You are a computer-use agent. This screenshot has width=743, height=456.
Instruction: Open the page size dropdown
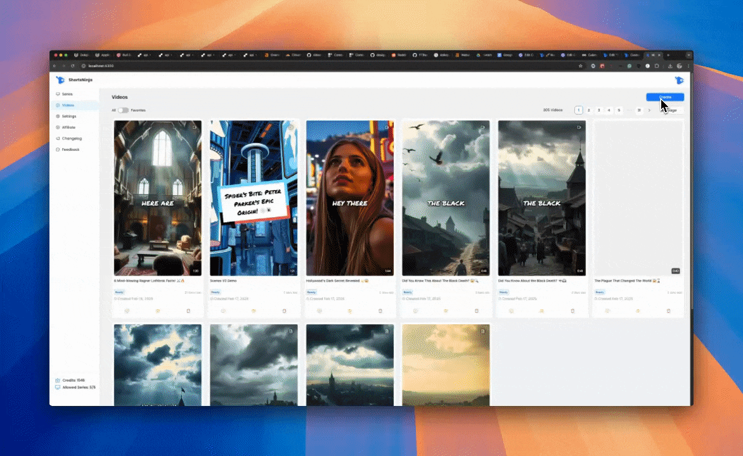[671, 110]
